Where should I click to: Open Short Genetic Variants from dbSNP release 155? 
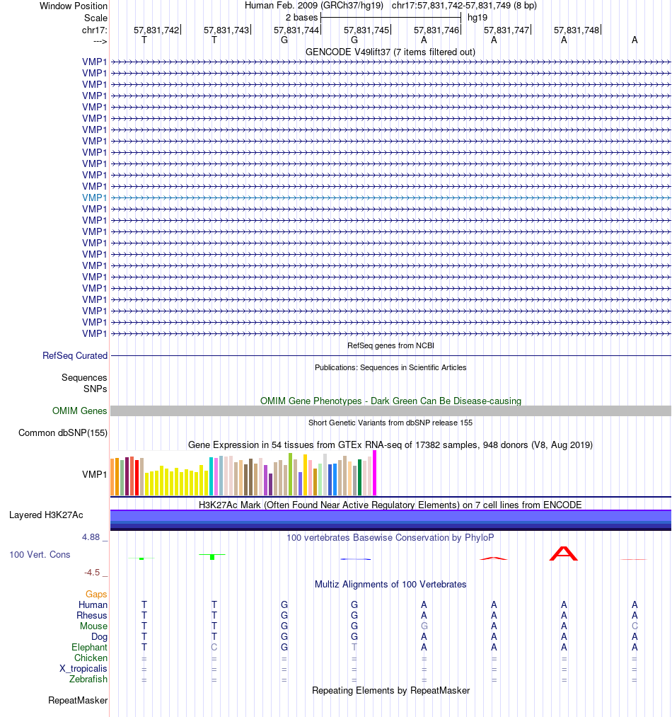click(x=390, y=423)
